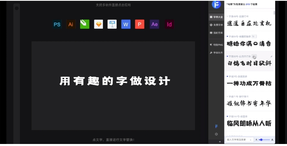This screenshot has width=287, height=146.
Task: Click the pencil edit icon on 白鸽飞时日欲斜 row
Action: click(x=271, y=57)
